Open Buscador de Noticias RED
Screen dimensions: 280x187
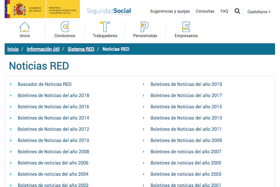pyautogui.click(x=44, y=84)
